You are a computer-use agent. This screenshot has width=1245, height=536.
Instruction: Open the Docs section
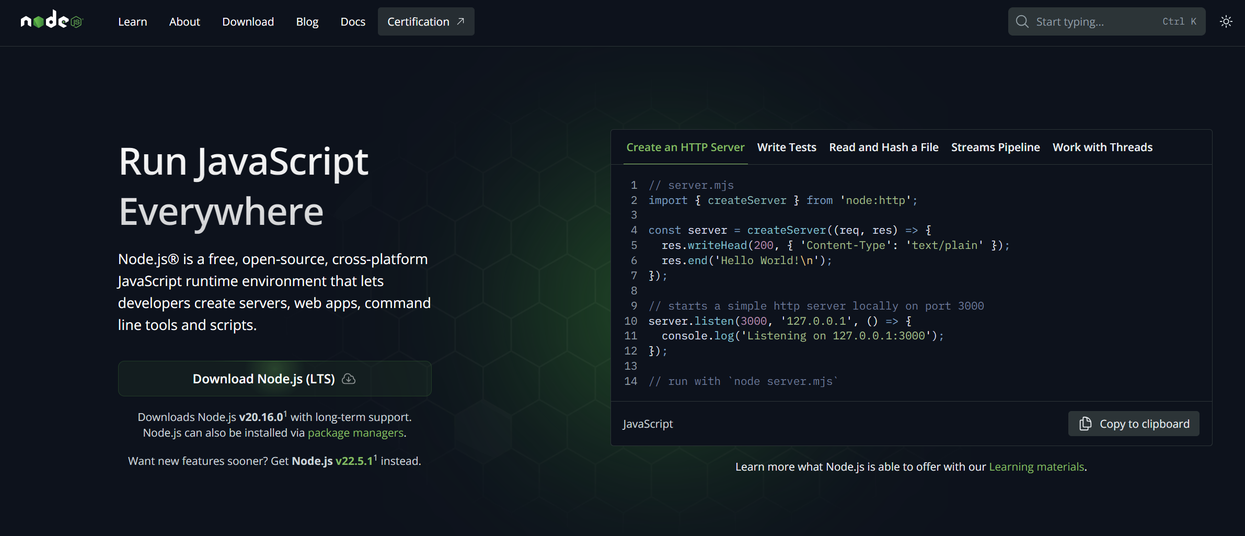pyautogui.click(x=353, y=21)
